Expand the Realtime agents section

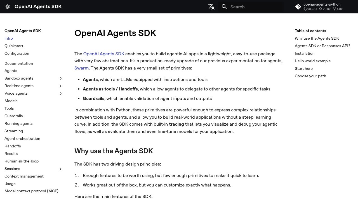click(61, 86)
